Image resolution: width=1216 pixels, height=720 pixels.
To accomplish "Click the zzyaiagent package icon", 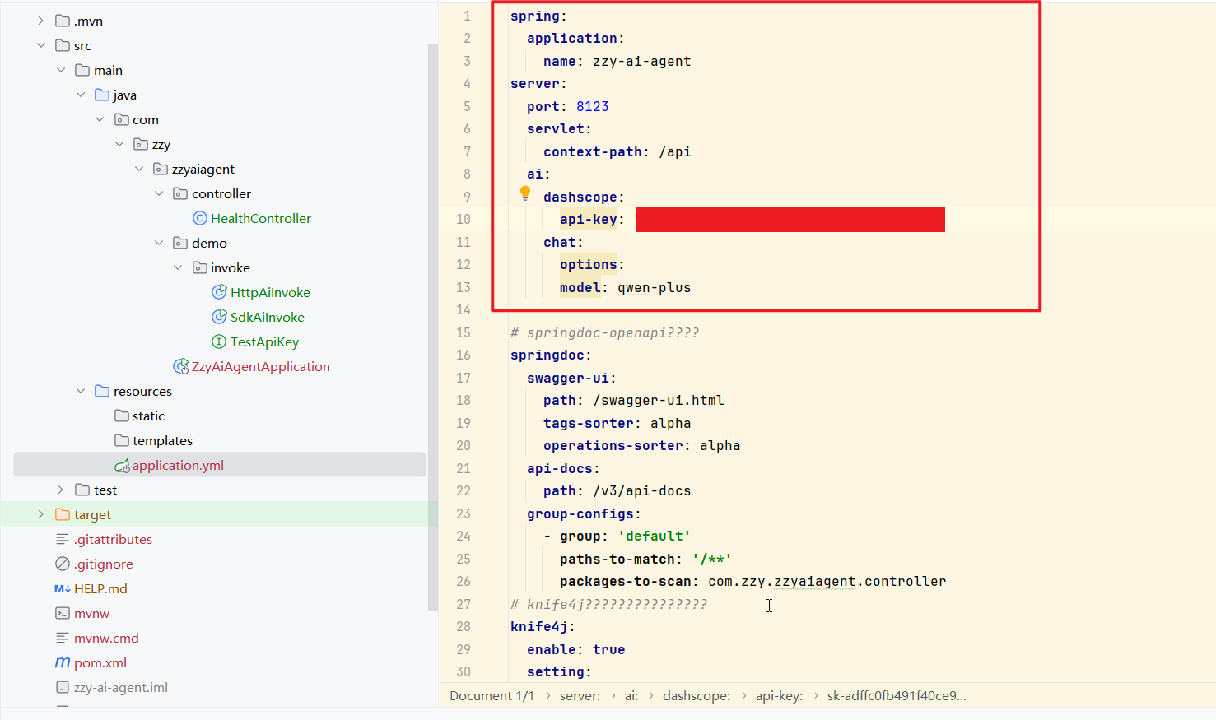I will point(161,169).
